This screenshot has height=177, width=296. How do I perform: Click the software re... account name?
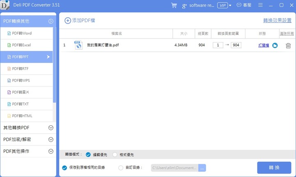(201, 5)
